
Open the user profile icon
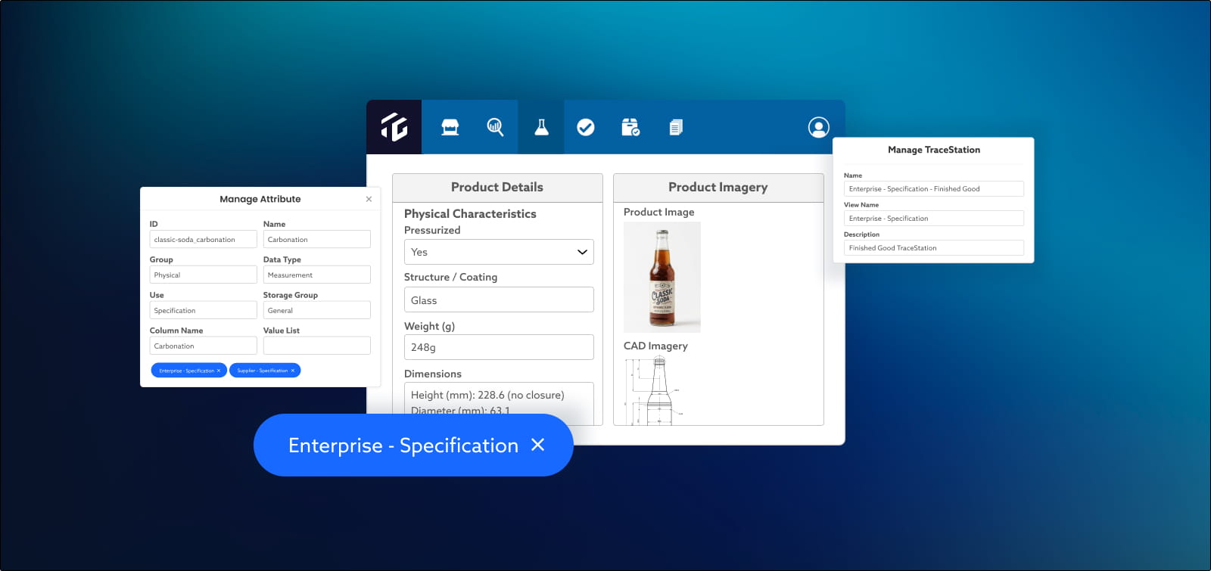(x=818, y=127)
